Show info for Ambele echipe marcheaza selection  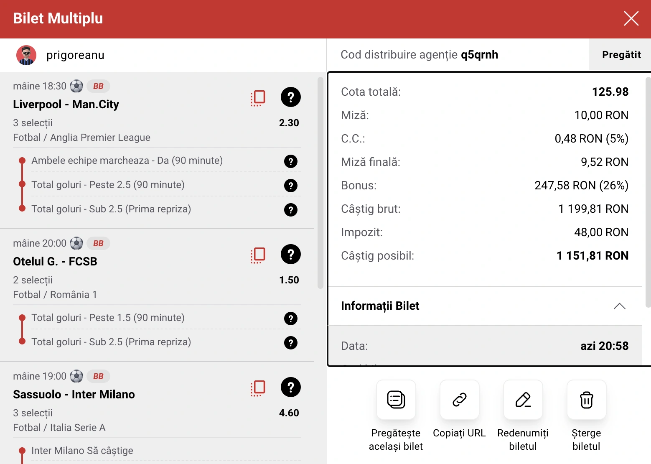tap(291, 161)
